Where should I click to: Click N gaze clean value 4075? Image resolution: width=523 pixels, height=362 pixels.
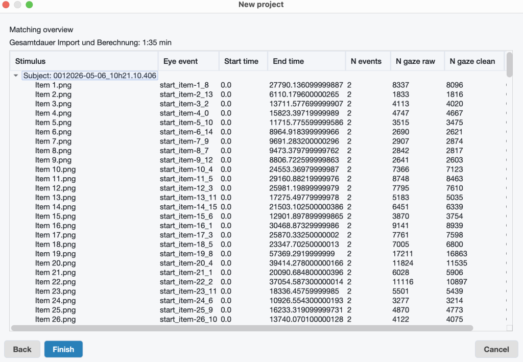click(455, 319)
